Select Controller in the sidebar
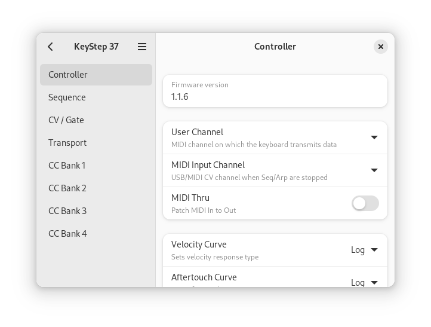This screenshot has width=431, height=327. [96, 75]
